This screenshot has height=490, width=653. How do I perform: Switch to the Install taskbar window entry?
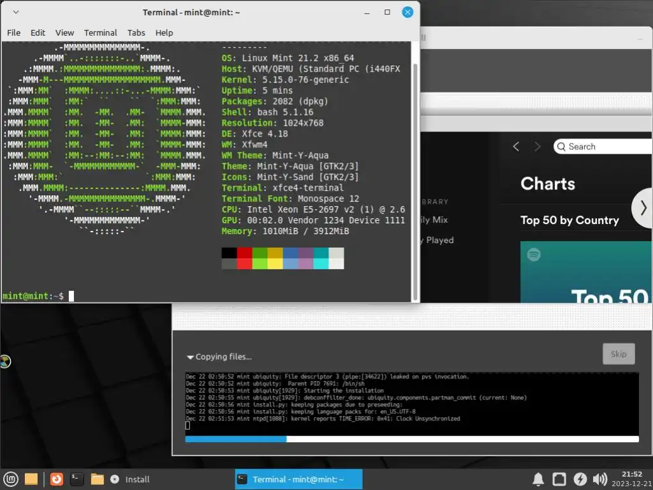(x=129, y=479)
